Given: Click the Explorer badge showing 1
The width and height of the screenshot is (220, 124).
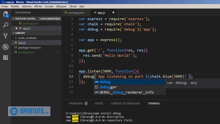Looking at the screenshot, I should click(x=7, y=16).
